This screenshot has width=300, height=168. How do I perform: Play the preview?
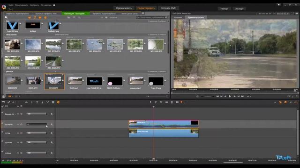click(230, 97)
